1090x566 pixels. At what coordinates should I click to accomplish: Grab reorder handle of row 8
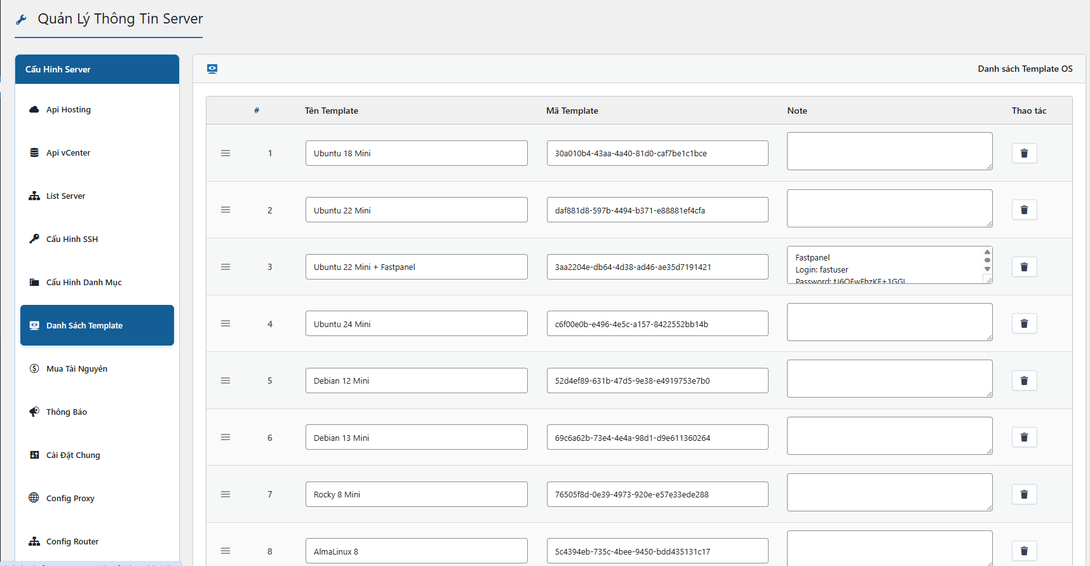225,551
